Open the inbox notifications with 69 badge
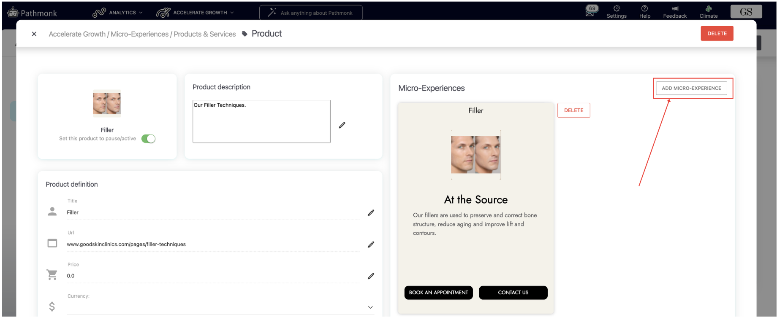This screenshot has height=317, width=777. [x=590, y=11]
